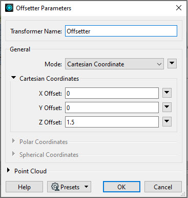Click the dialog's resize grip handle
The width and height of the screenshot is (188, 198).
pos(183,194)
